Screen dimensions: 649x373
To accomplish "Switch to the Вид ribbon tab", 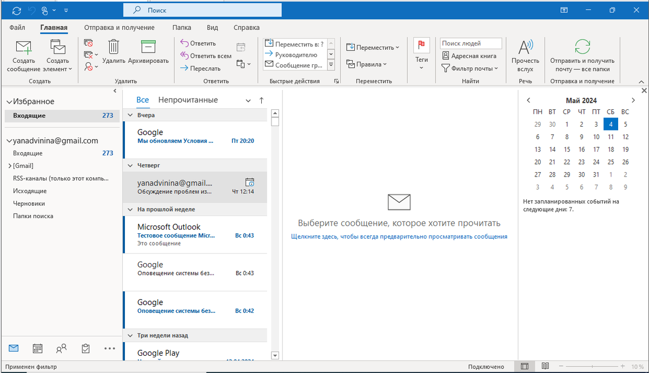I will coord(212,27).
